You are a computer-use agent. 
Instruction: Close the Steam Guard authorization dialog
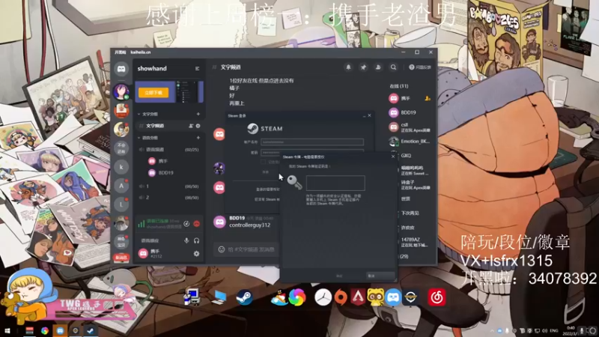392,157
